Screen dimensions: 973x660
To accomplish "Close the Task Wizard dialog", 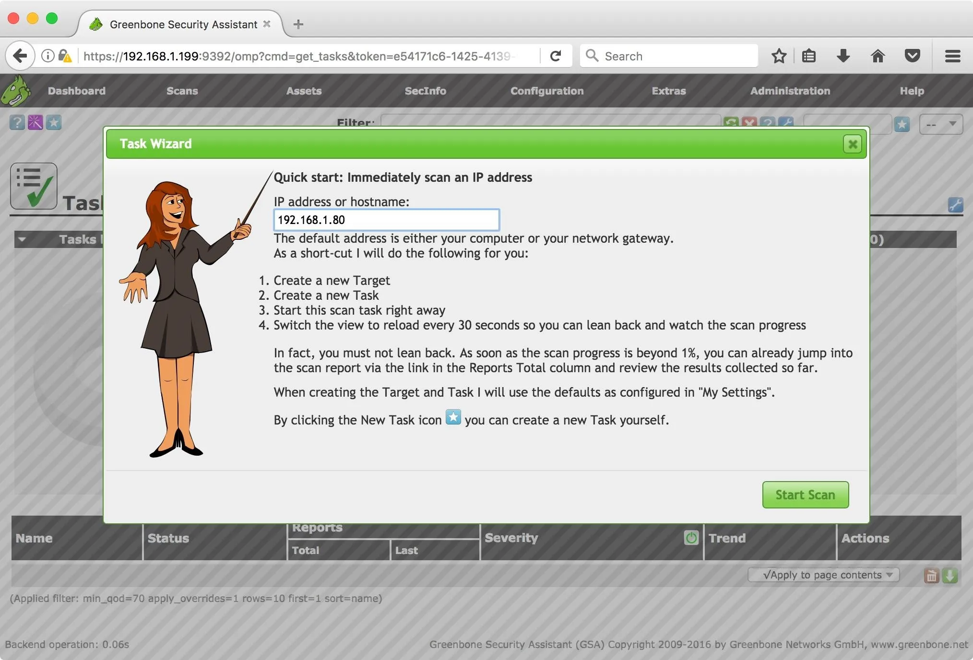I will pos(853,144).
